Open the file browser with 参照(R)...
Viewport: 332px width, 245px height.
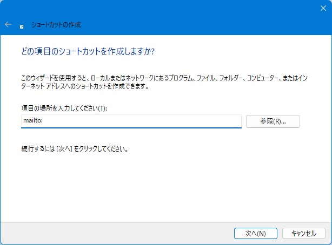273,121
